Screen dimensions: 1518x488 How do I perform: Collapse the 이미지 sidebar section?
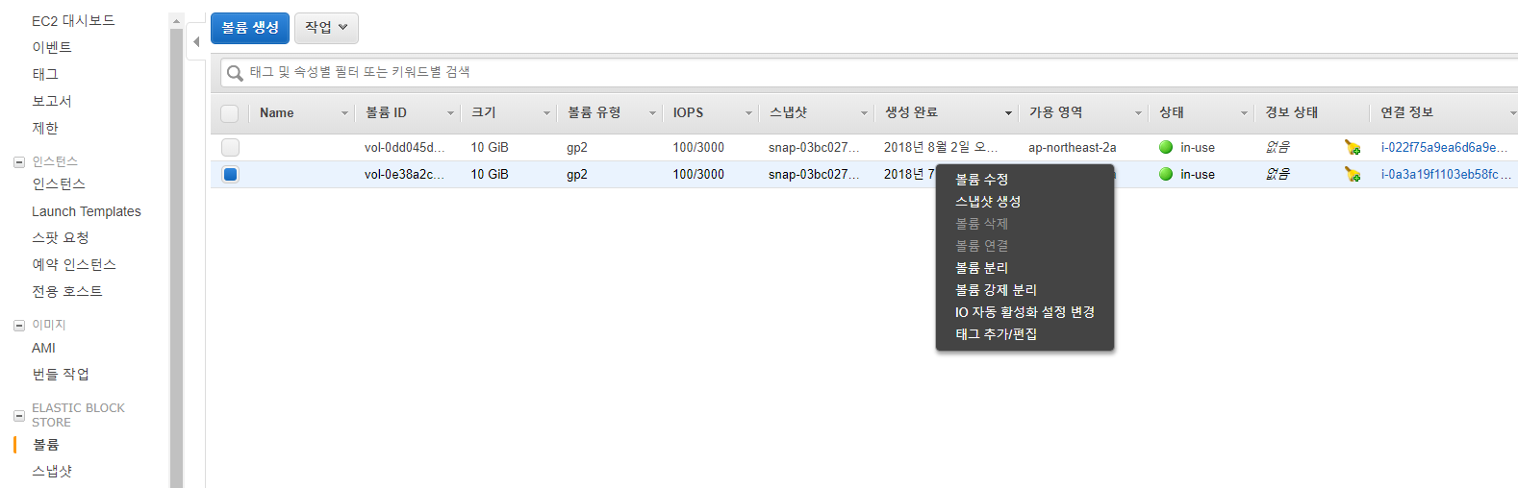tap(18, 326)
